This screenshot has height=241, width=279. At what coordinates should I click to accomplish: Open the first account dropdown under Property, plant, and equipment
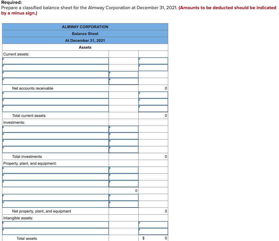click(55, 170)
